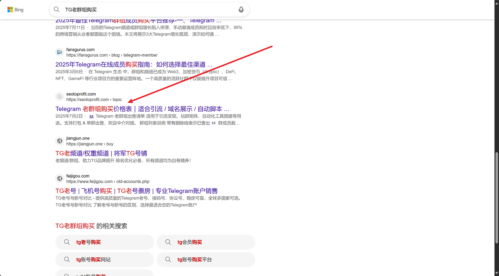Viewport: 499px width, 276px height.
Task: Click the jiangjun.one globe favicon
Action: pos(60,141)
